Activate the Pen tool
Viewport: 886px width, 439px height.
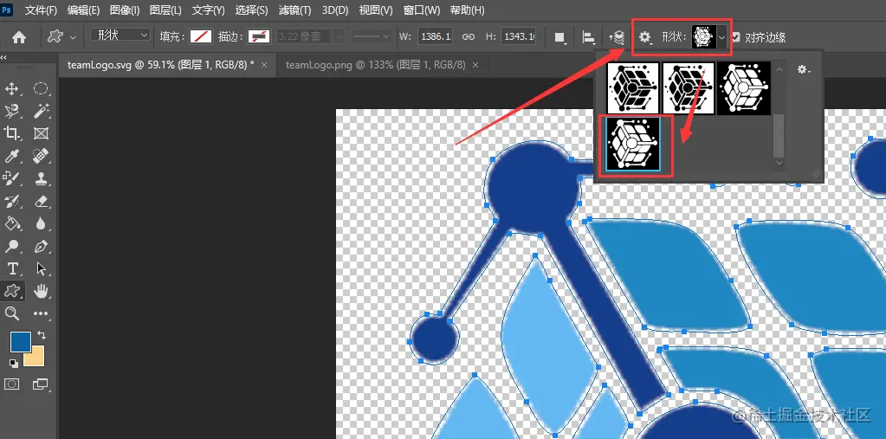tap(41, 246)
